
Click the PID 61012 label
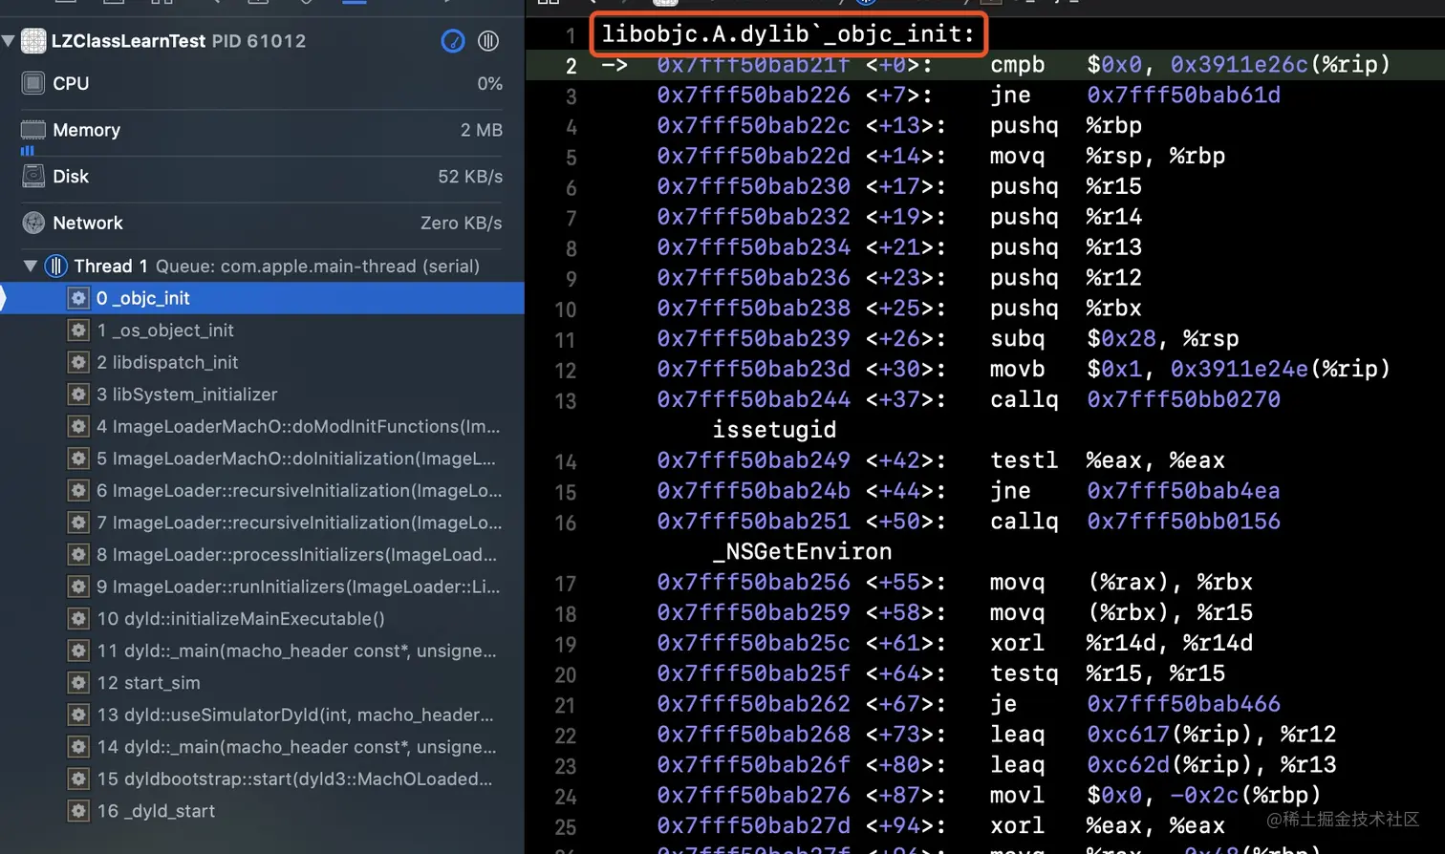(259, 41)
